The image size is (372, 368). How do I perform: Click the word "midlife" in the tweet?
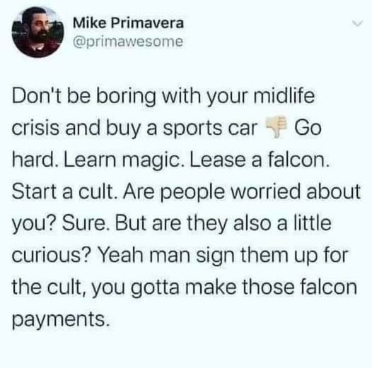coord(284,96)
